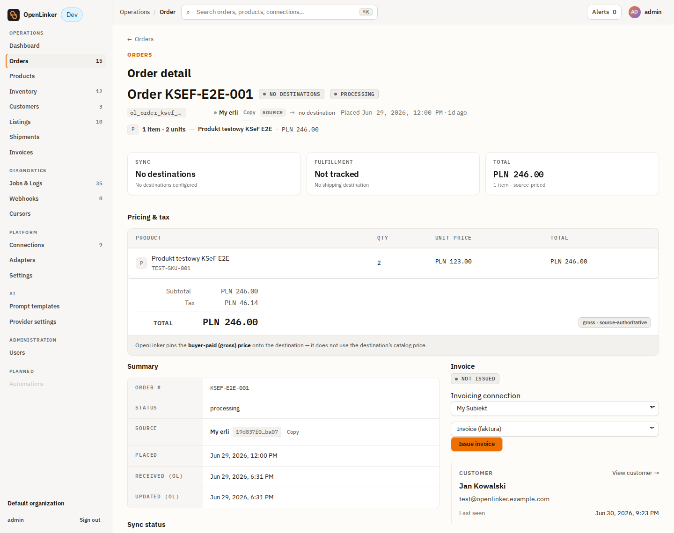
Task: Click the Issue invoice button
Action: click(476, 444)
